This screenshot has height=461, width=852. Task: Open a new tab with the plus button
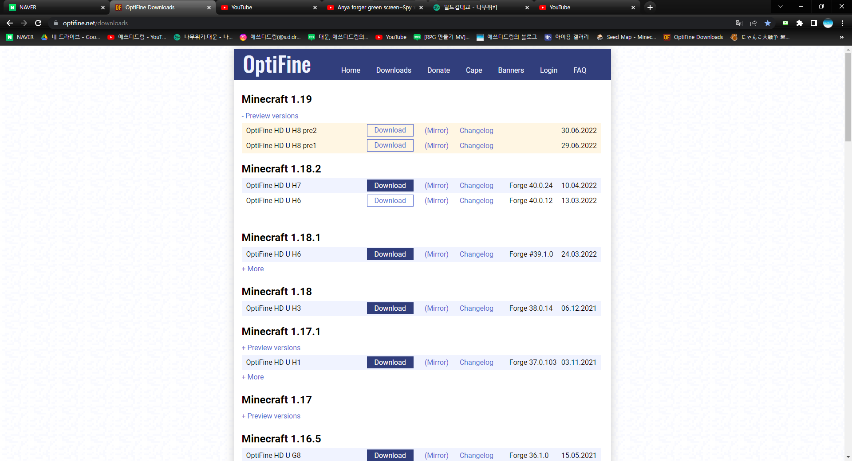click(650, 8)
